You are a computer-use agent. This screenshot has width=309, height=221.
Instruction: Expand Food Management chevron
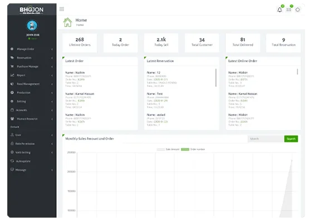(52, 84)
